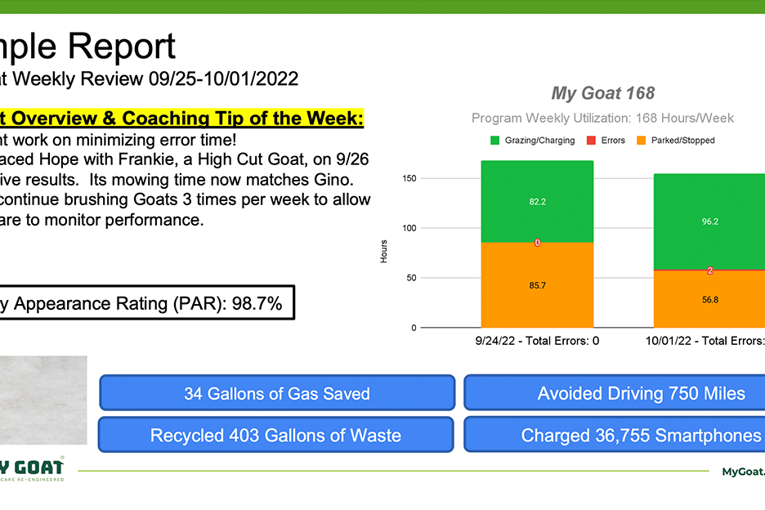This screenshot has width=765, height=510.
Task: Open the gray marble thumbnail image
Action: (43, 400)
